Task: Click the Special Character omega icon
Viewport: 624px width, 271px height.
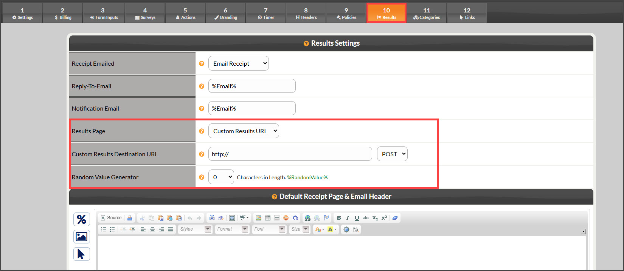Action: 295,218
